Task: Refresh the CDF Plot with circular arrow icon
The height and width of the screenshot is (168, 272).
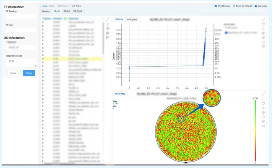Action: (263, 42)
